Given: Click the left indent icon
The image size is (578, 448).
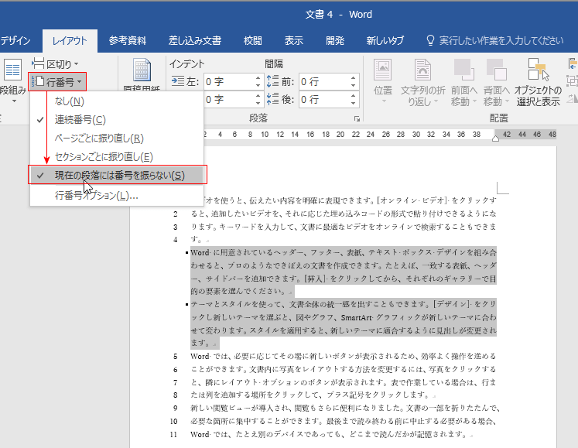Looking at the screenshot, I should pos(178,81).
